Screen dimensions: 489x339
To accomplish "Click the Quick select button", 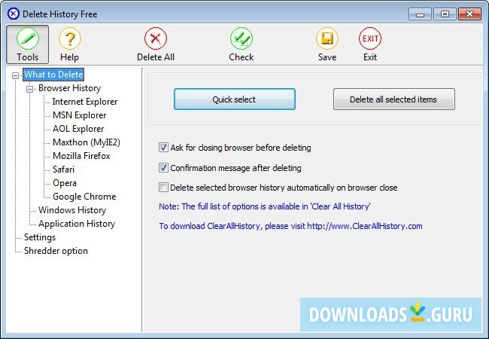I will [235, 99].
